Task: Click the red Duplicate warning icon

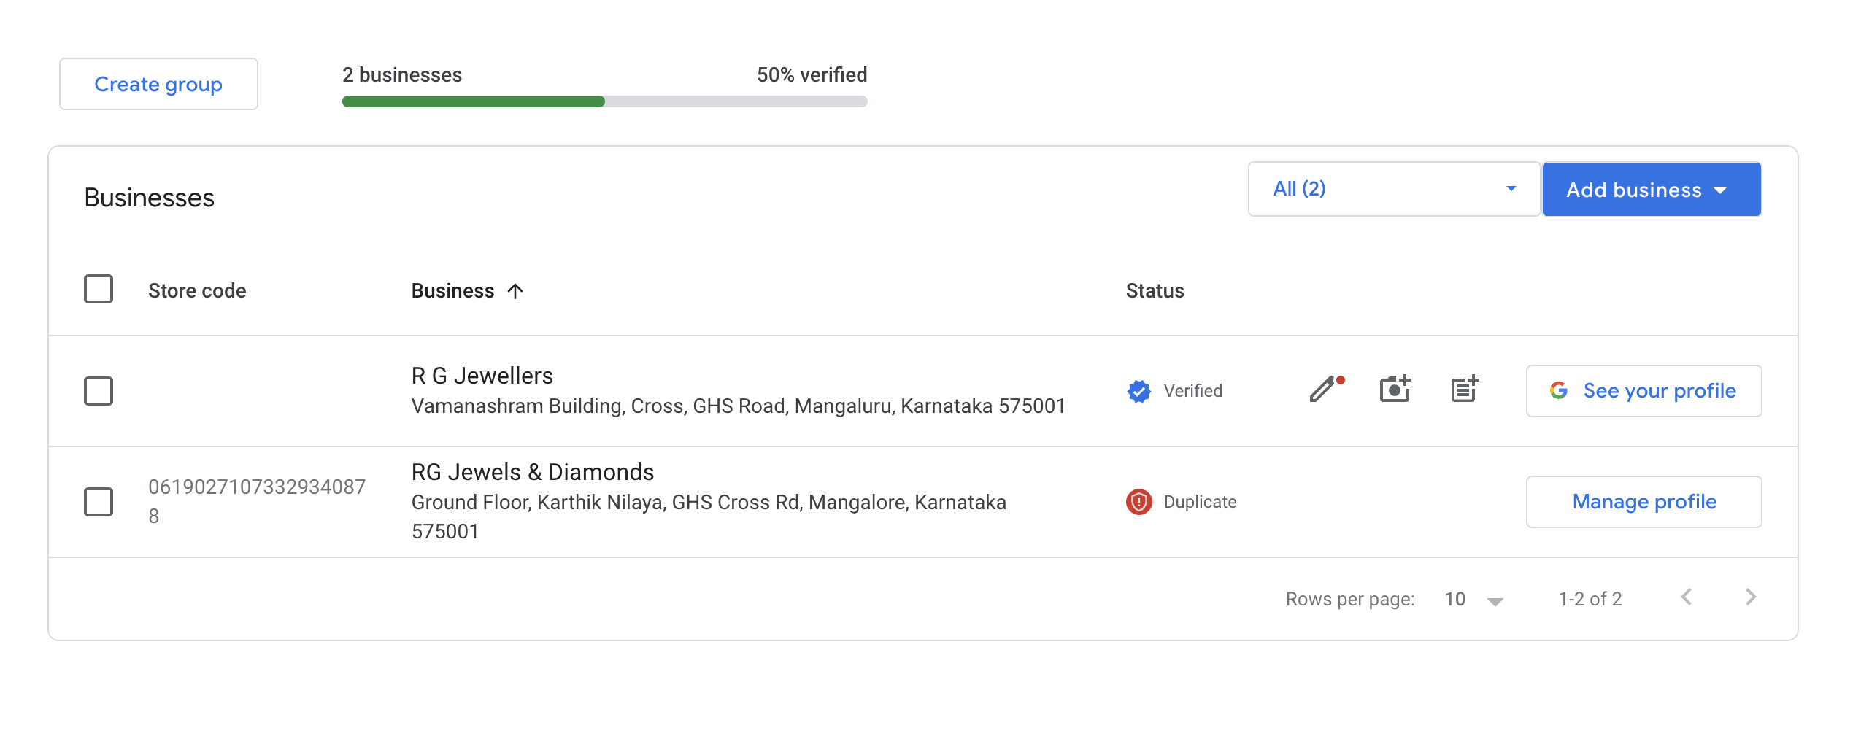Action: (1138, 502)
